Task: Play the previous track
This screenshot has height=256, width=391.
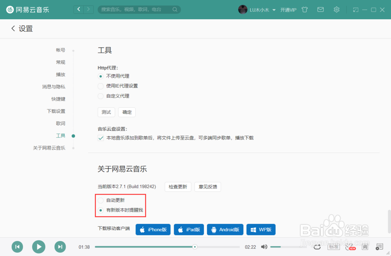Action: pyautogui.click(x=17, y=247)
